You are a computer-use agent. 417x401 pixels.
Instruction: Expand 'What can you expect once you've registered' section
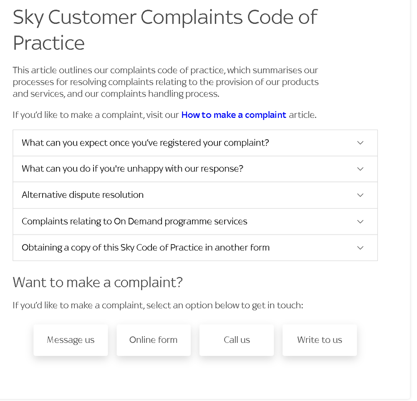145,143
